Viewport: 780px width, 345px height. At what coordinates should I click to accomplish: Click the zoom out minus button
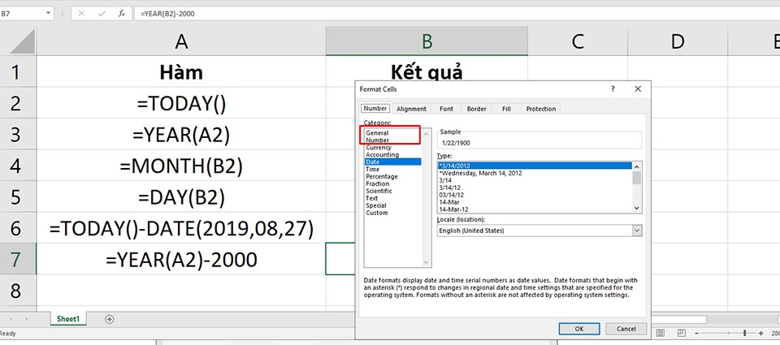coord(697,333)
